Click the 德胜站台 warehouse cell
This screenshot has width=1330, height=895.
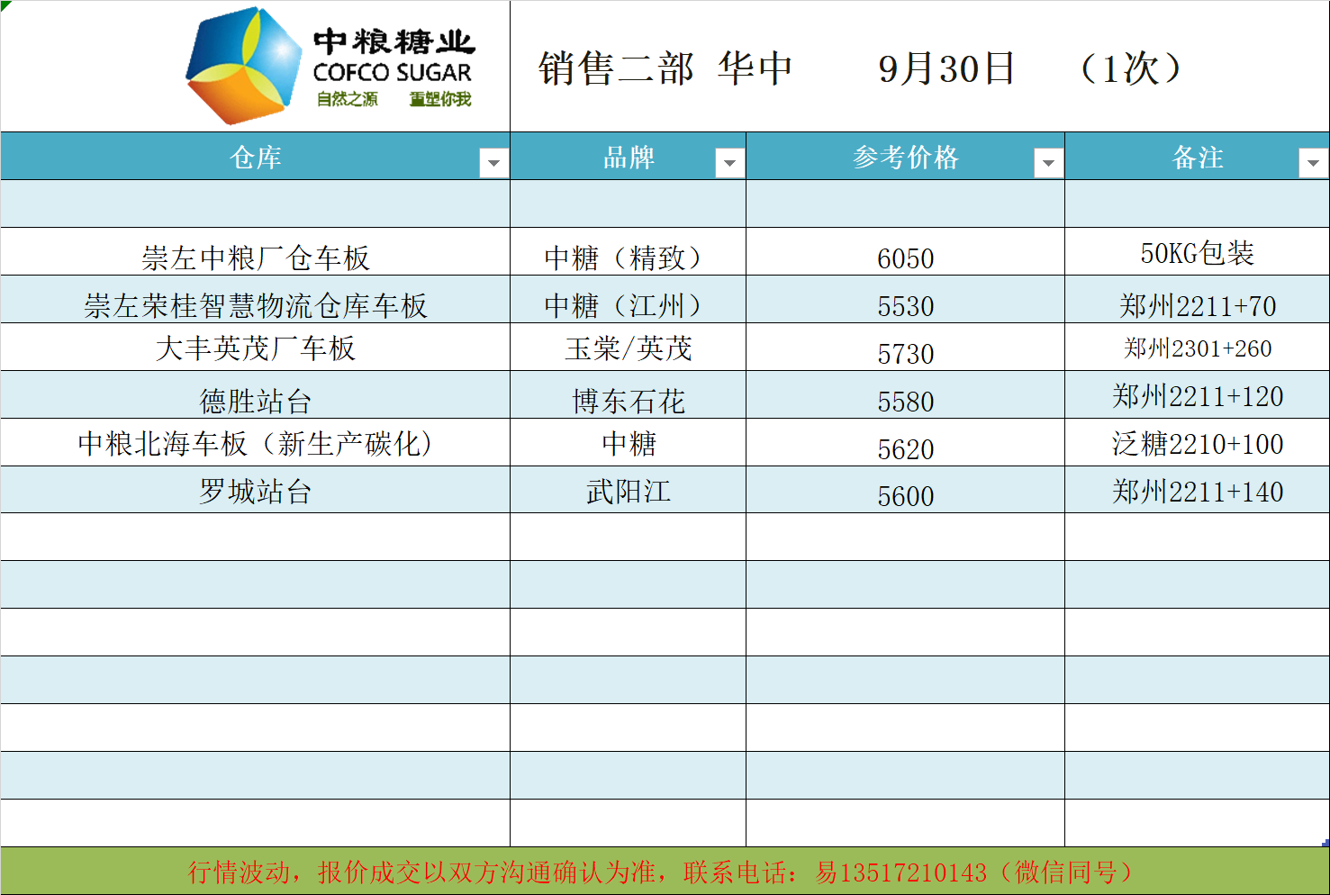256,401
